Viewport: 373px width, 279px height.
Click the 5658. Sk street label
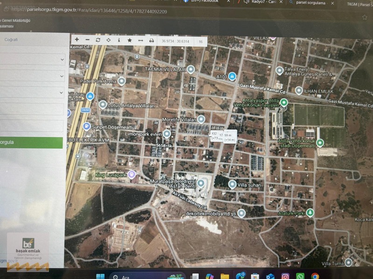164,146
